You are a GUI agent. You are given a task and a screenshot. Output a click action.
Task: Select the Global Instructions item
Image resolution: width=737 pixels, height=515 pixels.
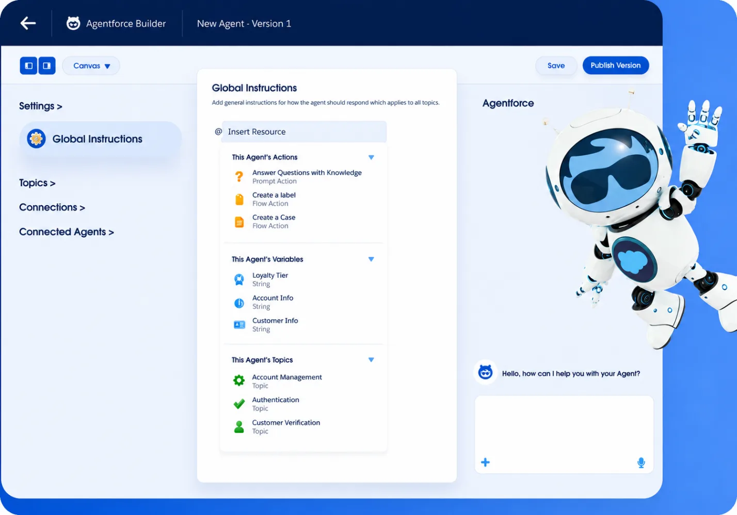101,139
